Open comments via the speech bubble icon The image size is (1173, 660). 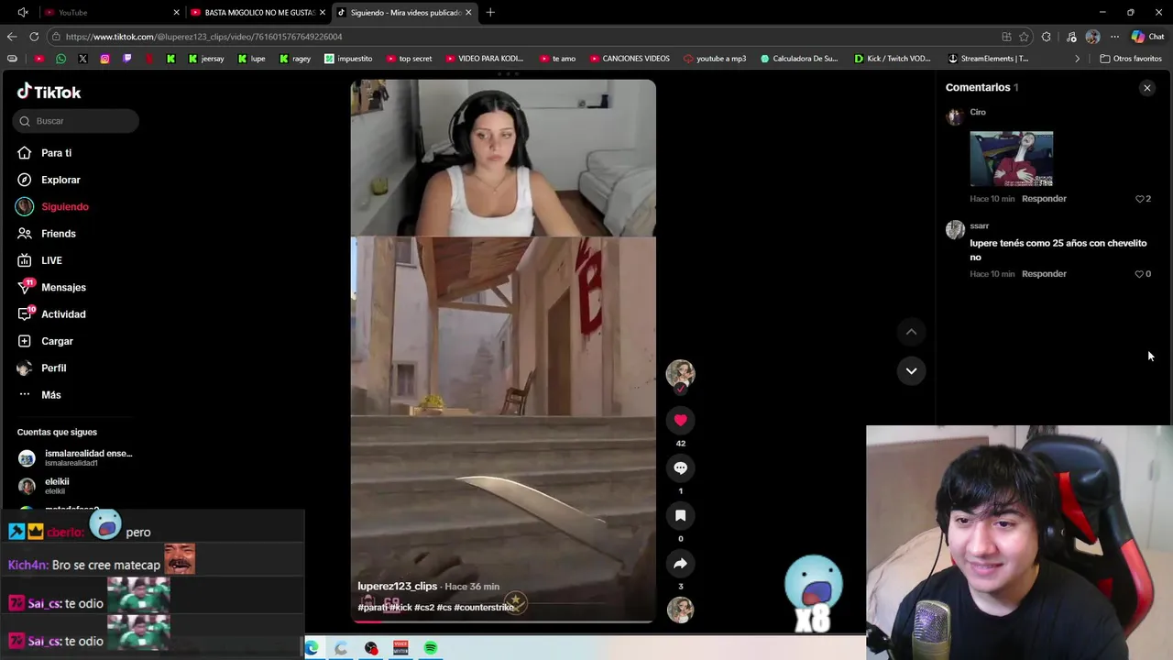pyautogui.click(x=680, y=467)
